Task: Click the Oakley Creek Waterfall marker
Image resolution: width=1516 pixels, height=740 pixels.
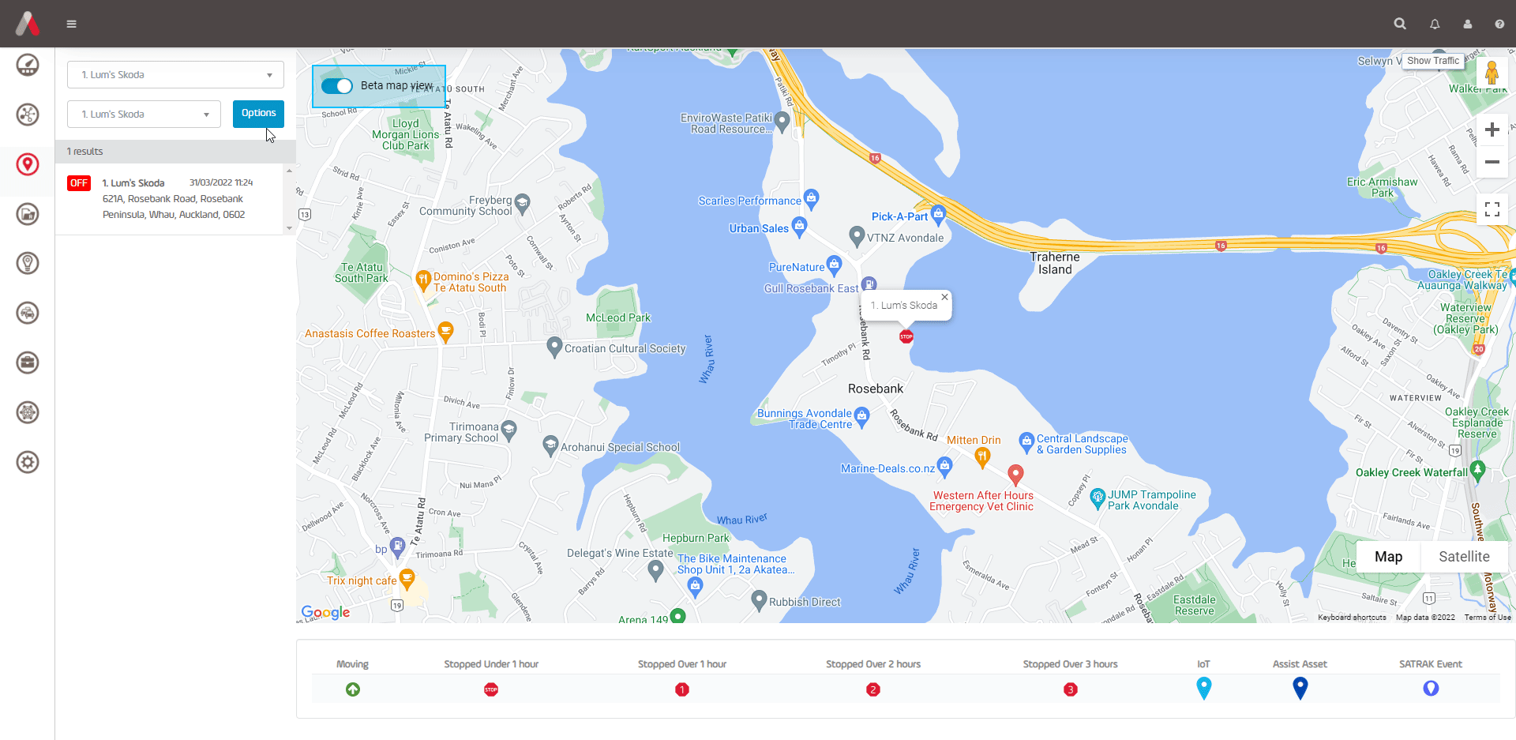Action: (x=1478, y=471)
